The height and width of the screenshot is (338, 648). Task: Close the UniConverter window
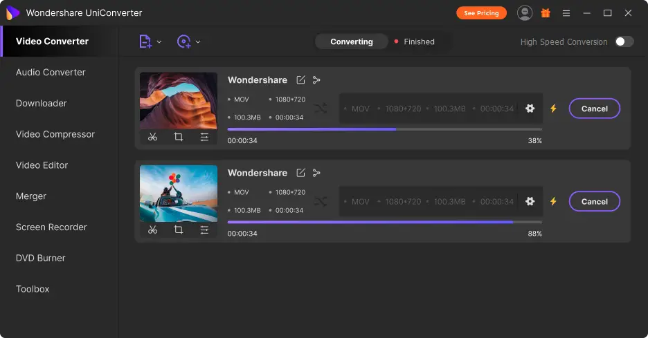[x=628, y=13]
